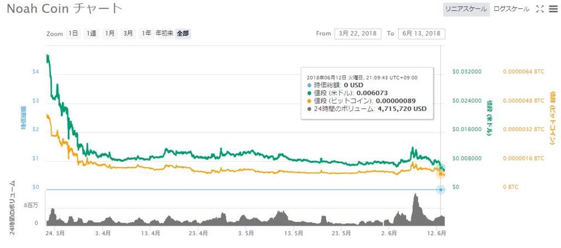561x248 pixels.
Task: Click the 3. 5月 date label
Action: (x=246, y=233)
